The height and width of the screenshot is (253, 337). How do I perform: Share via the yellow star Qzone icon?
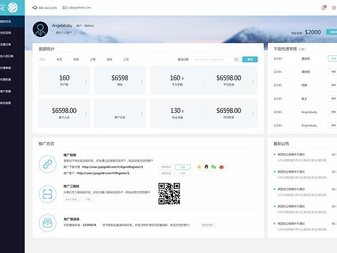coord(199,167)
